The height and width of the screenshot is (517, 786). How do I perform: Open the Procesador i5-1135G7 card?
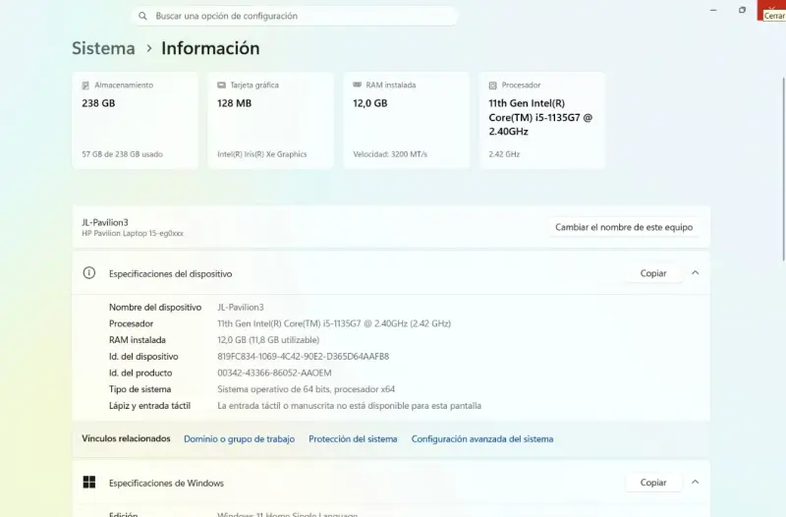[x=542, y=120]
